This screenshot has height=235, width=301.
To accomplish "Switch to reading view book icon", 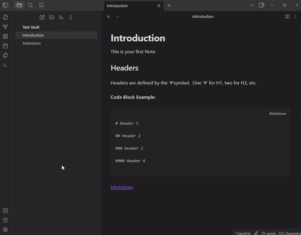I will click(x=287, y=17).
